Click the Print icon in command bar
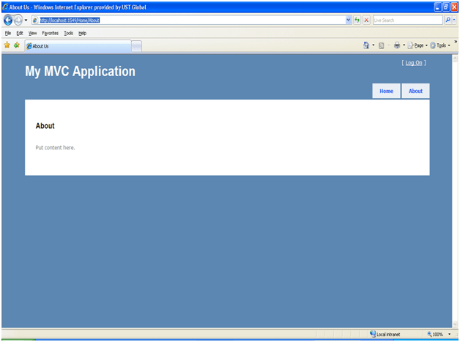The height and width of the screenshot is (342, 460). coord(397,45)
